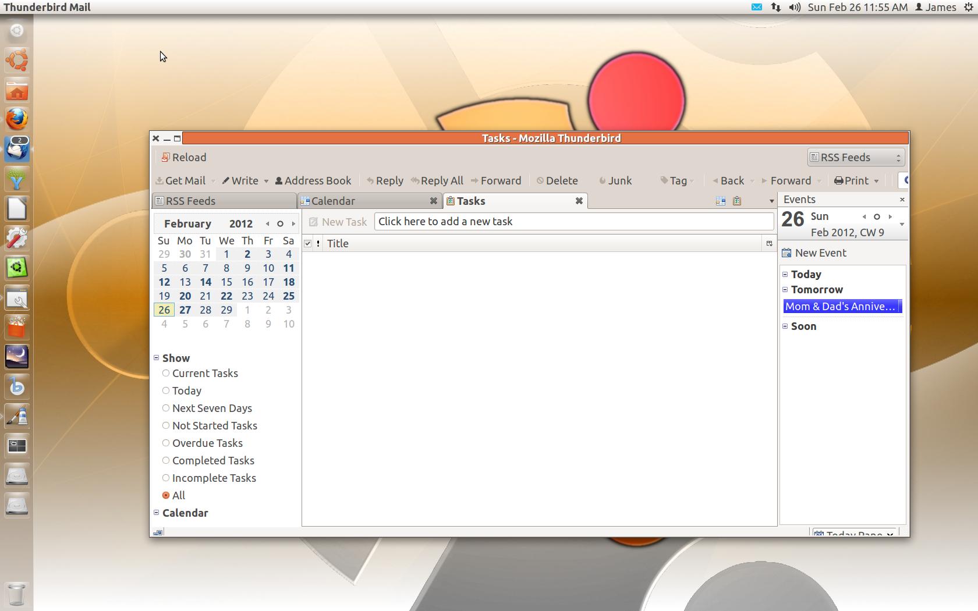The width and height of the screenshot is (978, 611).
Task: Create a New Event in Events pane
Action: [x=814, y=253]
